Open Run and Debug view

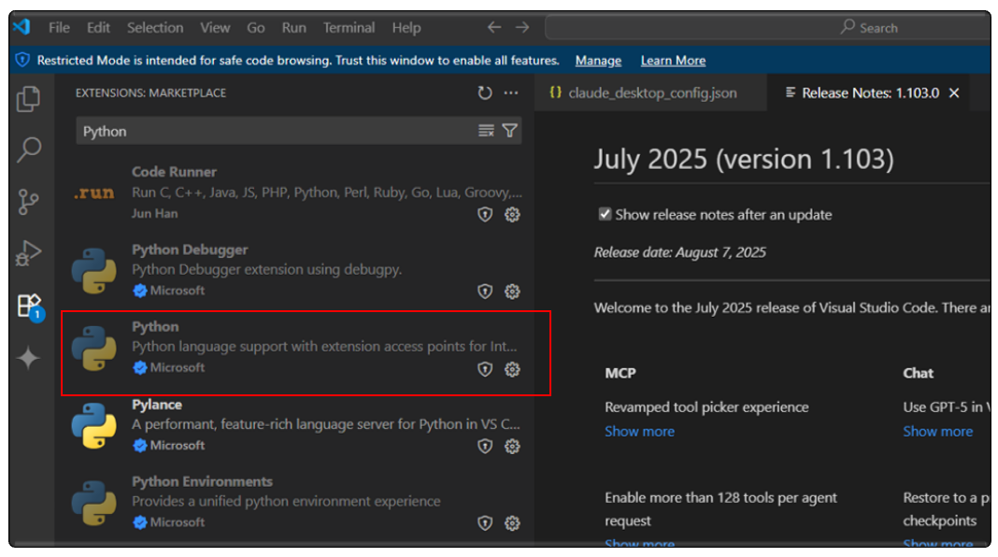click(28, 253)
